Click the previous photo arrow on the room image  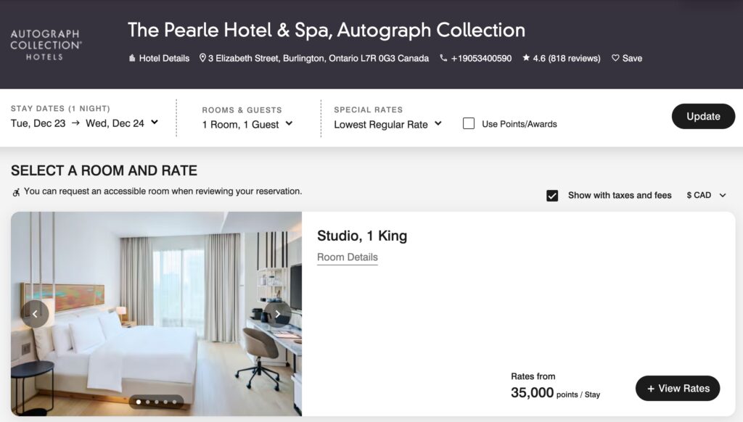(35, 314)
